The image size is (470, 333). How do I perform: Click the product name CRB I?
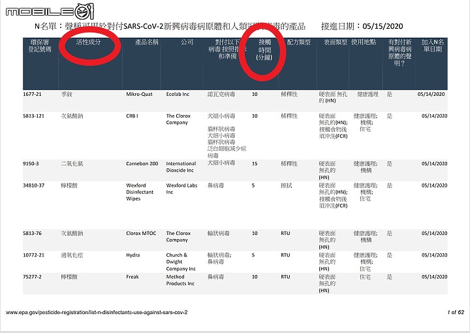132,116
